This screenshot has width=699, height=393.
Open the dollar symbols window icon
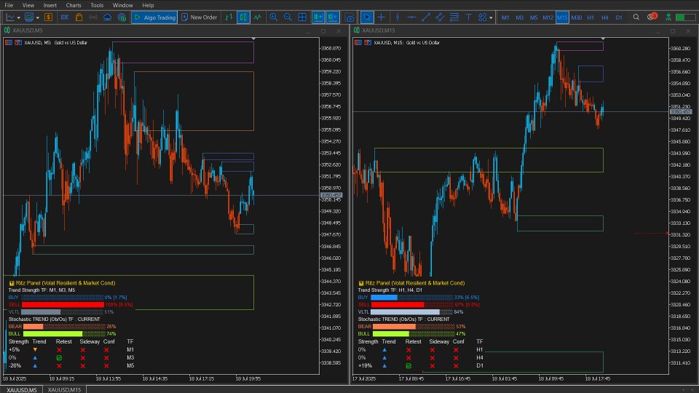point(48,17)
